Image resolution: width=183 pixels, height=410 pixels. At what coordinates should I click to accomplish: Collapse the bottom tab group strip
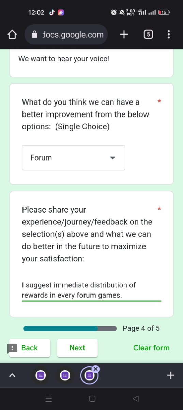point(12,375)
